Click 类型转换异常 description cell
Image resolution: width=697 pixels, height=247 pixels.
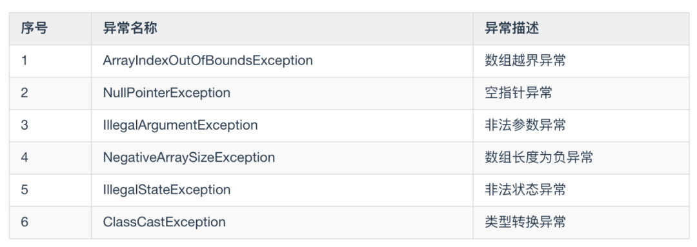click(525, 222)
